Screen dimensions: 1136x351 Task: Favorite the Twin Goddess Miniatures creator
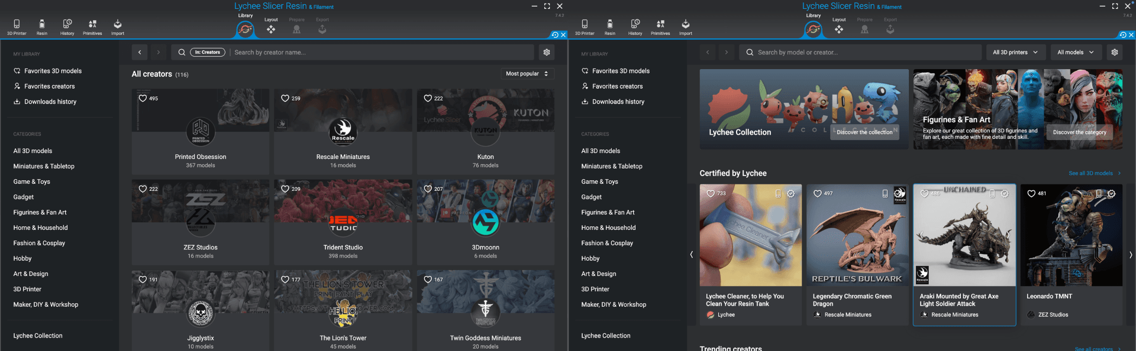[428, 279]
